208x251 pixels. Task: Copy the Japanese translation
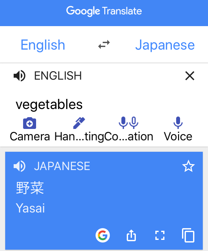click(x=188, y=235)
